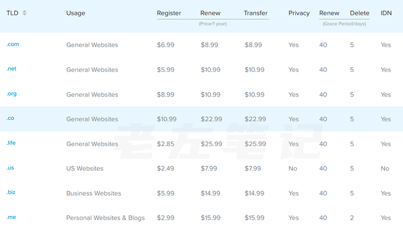Click the .us privacy value No
Image resolution: width=403 pixels, height=226 pixels.
click(x=293, y=169)
